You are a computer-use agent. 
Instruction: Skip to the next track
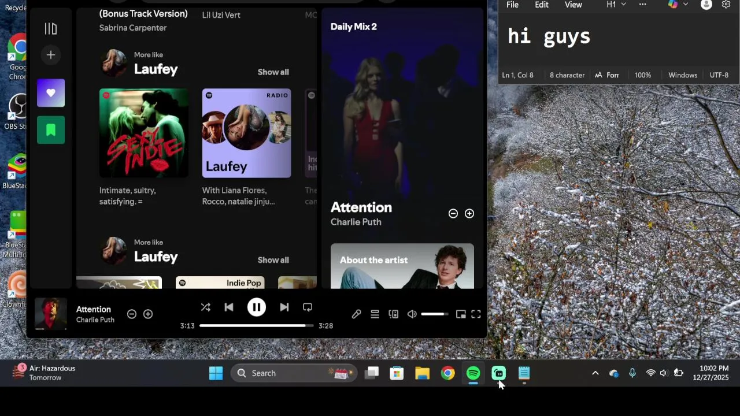(284, 307)
